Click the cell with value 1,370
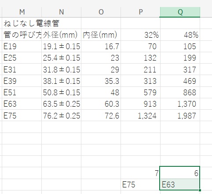212x194 pixels. click(180, 104)
